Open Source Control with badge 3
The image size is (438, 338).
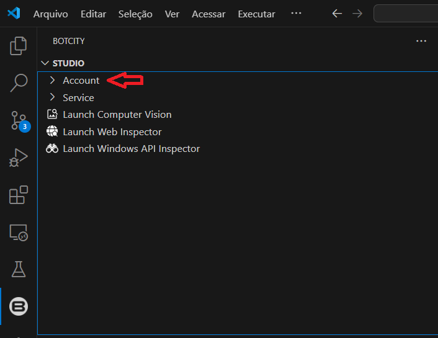point(19,120)
